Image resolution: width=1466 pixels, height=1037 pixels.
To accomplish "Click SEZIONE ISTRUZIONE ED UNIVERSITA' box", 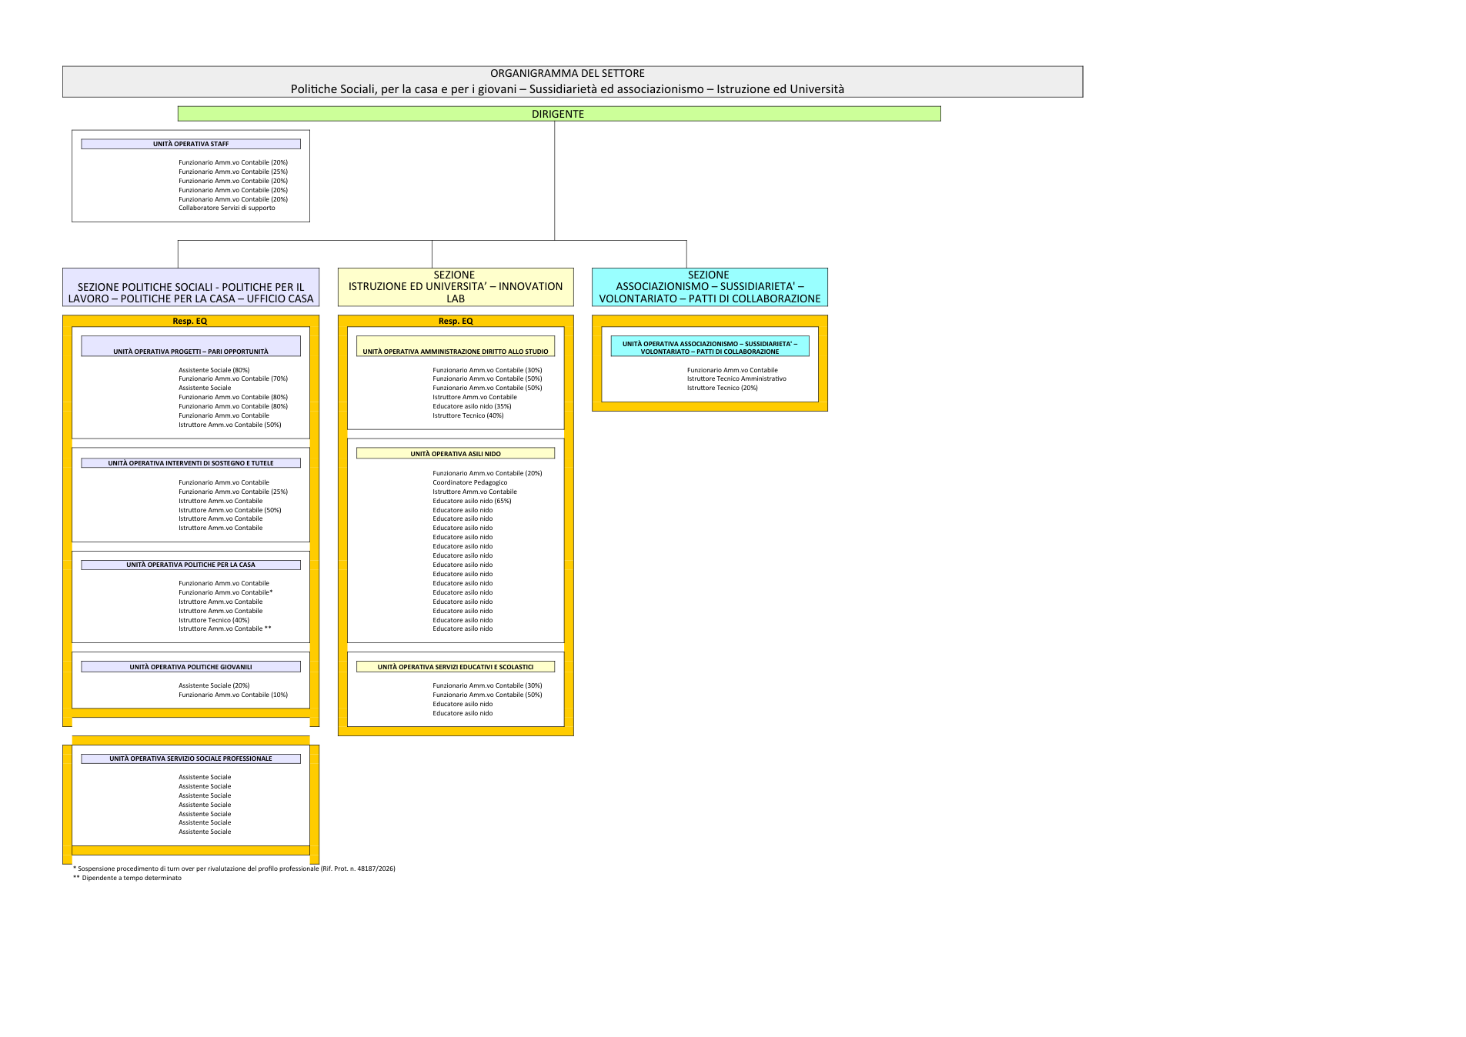I will point(456,287).
